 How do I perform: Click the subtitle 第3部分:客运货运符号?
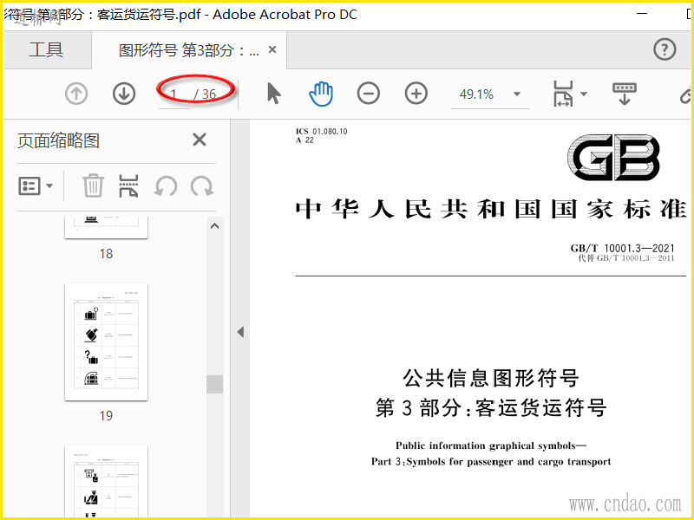tap(491, 407)
